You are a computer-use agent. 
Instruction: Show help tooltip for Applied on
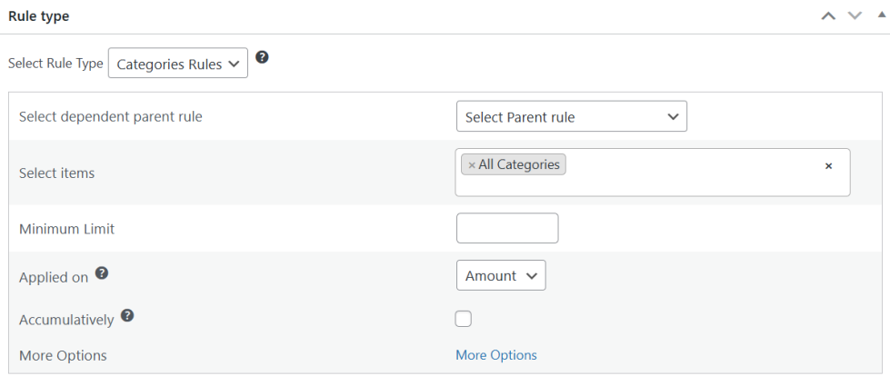[x=102, y=273]
